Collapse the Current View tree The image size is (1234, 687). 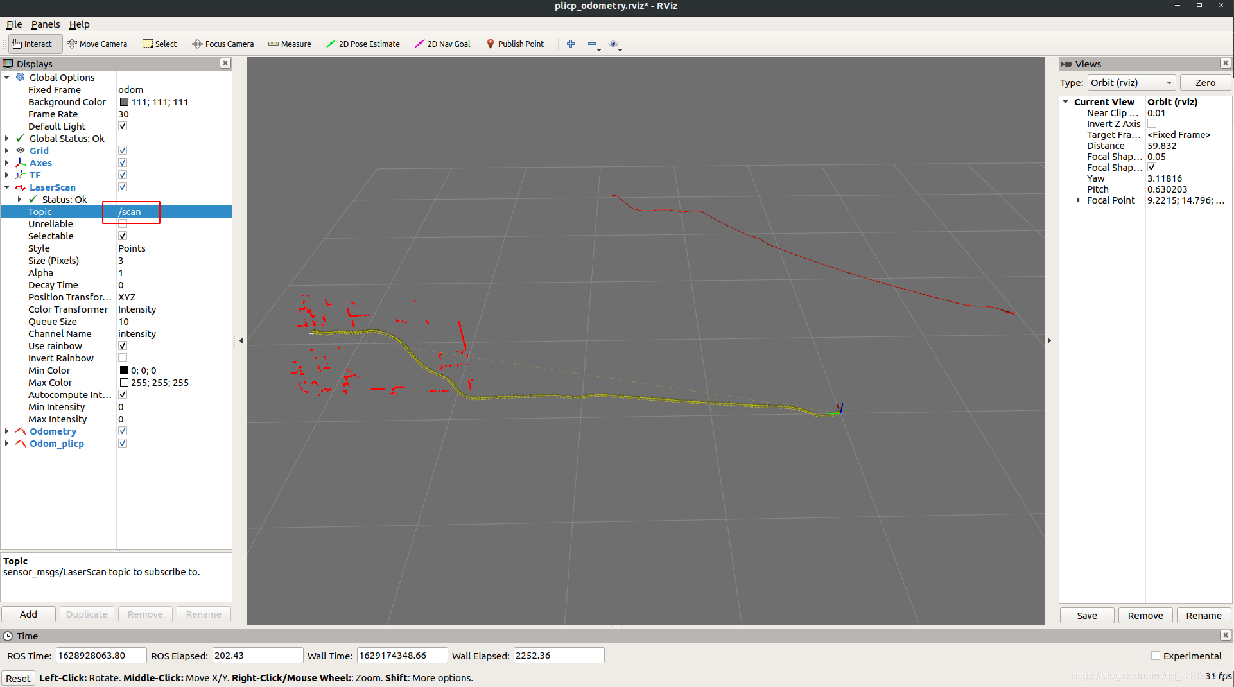[1066, 101]
